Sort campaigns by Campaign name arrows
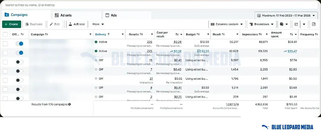Screen dimensions: 321x137 click(46, 34)
